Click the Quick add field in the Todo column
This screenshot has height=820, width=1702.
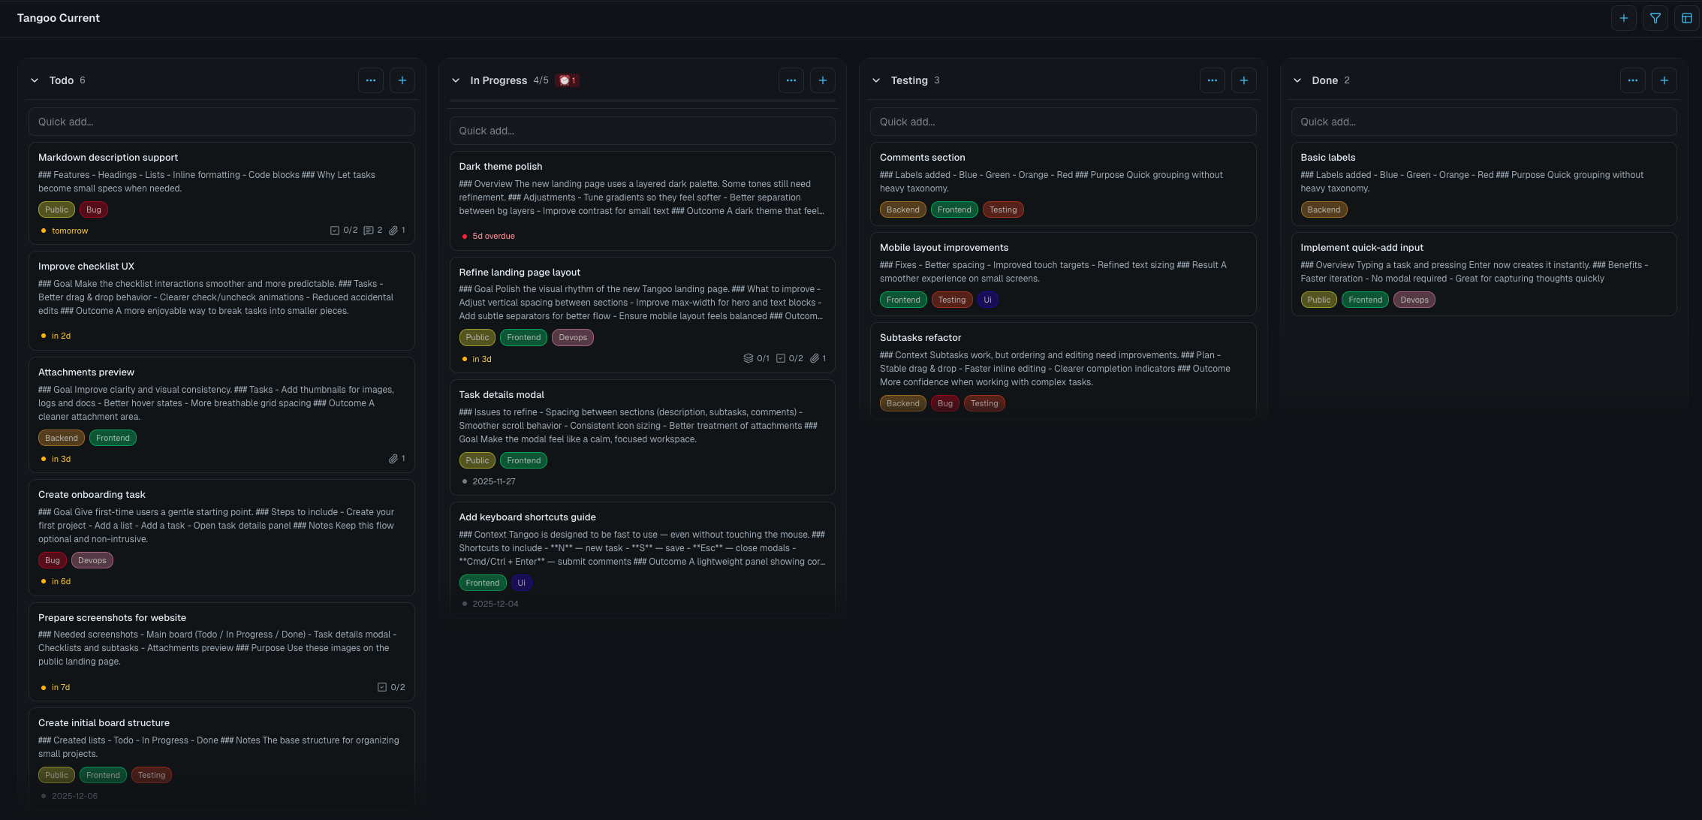point(221,121)
